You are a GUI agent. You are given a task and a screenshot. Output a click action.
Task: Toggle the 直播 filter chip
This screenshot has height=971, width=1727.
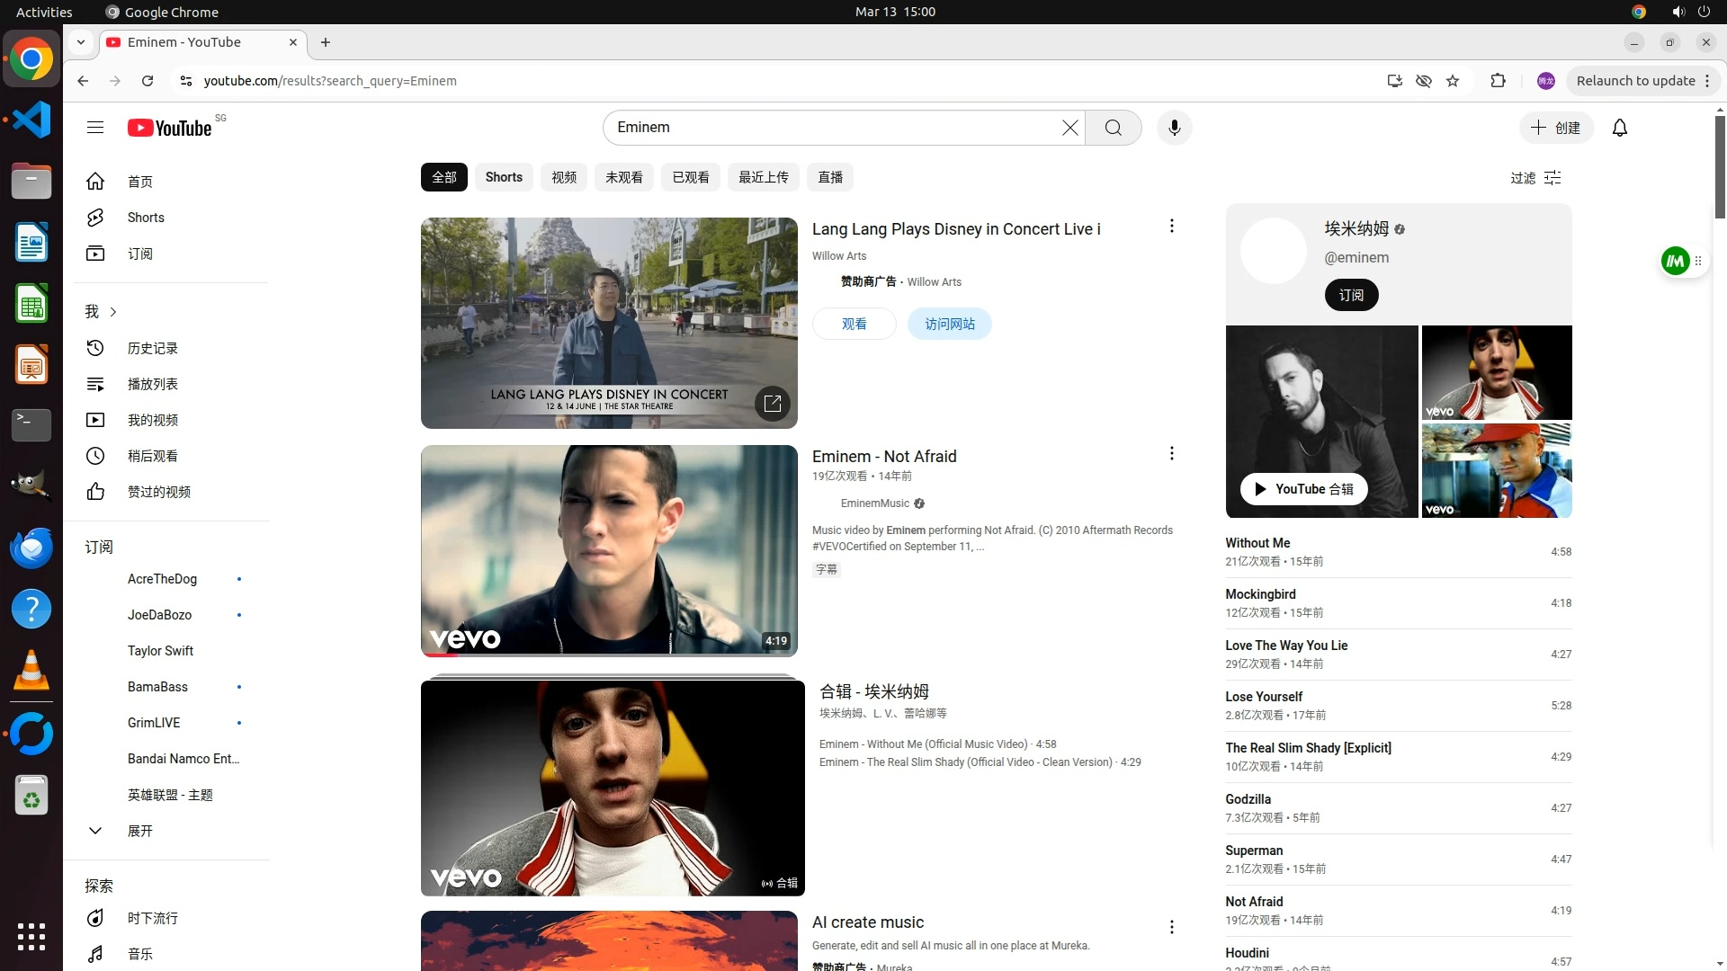click(829, 177)
